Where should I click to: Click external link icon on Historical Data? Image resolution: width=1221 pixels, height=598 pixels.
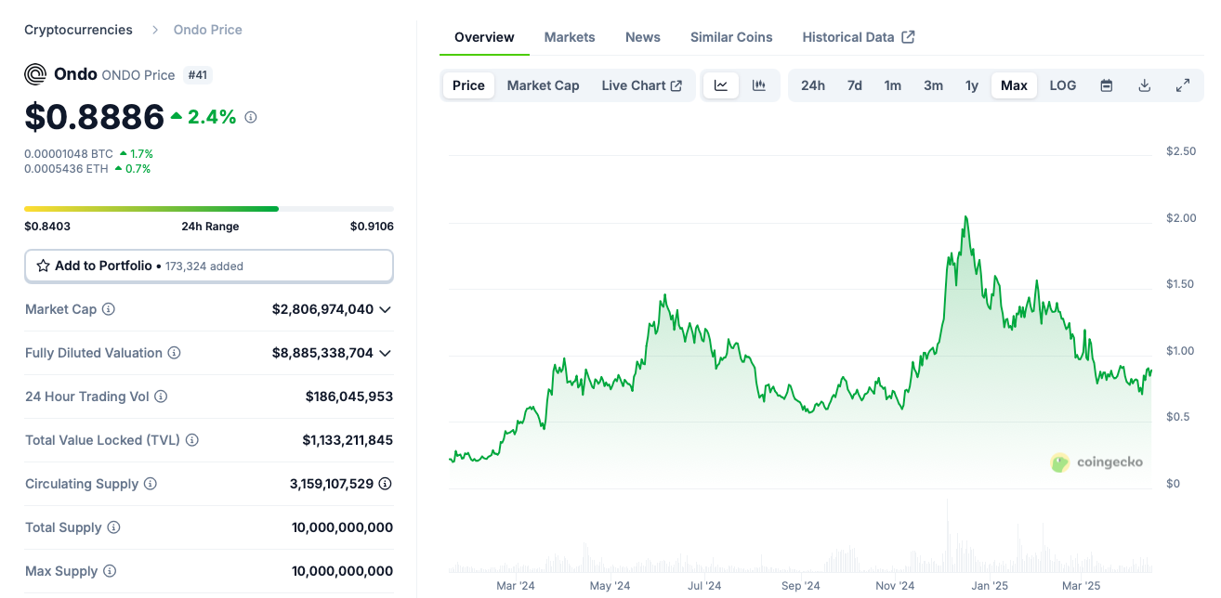click(x=909, y=37)
